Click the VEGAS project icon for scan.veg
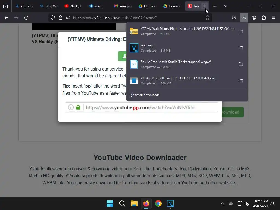Viewport: 280px width, 210px height. point(134,48)
